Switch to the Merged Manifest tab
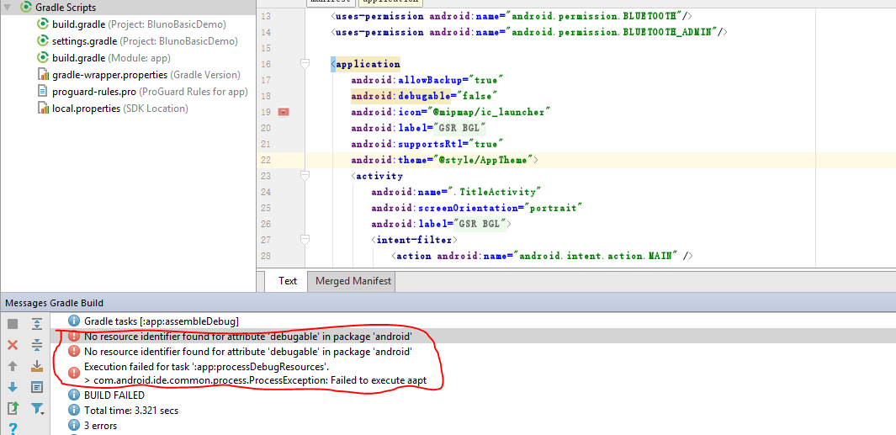The width and height of the screenshot is (896, 435). [353, 281]
